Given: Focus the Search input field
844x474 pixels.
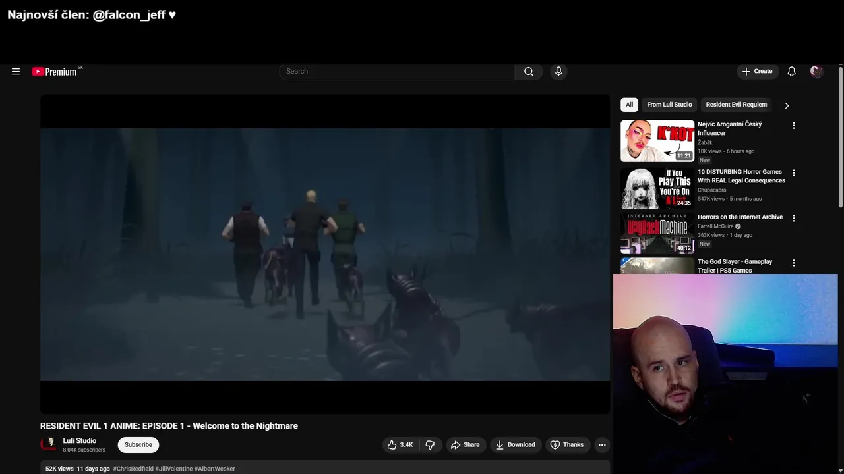Looking at the screenshot, I should point(397,72).
